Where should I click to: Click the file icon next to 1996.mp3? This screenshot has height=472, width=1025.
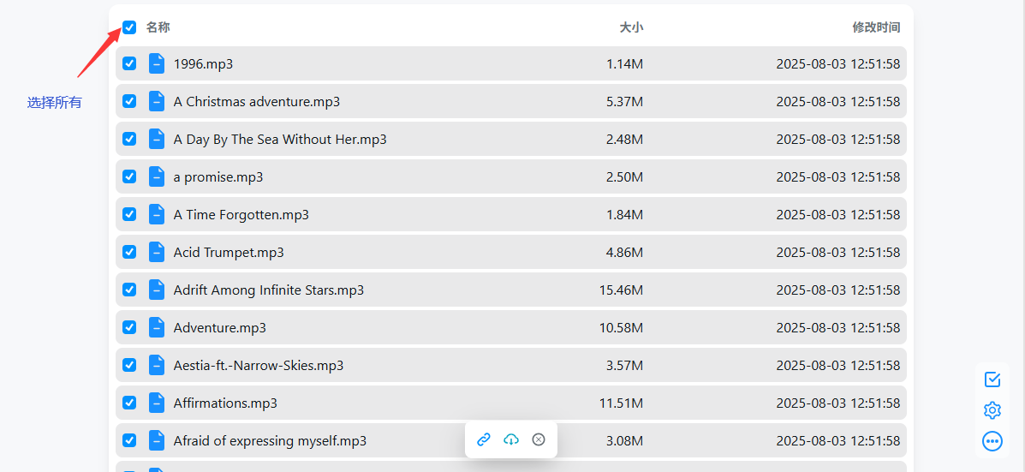tap(157, 63)
